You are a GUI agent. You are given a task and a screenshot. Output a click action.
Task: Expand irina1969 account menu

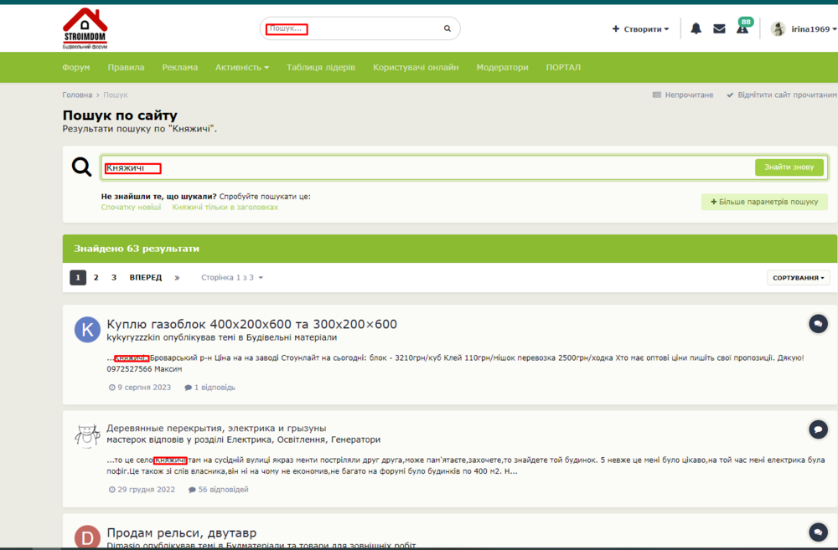click(814, 28)
